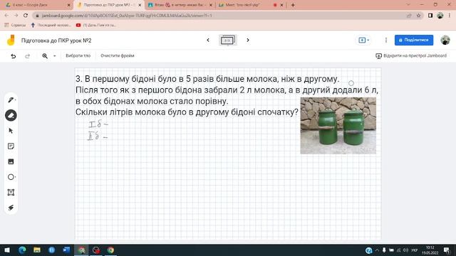The height and width of the screenshot is (256, 456).
Task: Open File Explorer from the taskbar
Action: 37,250
